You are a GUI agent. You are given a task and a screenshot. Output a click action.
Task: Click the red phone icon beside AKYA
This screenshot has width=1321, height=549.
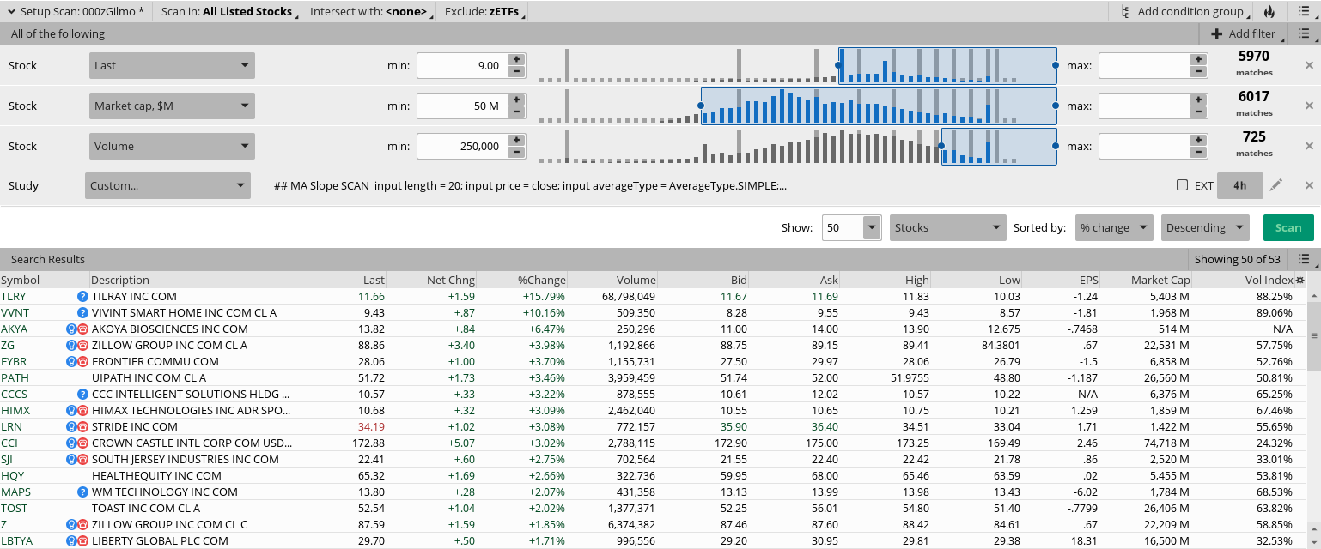click(x=83, y=329)
